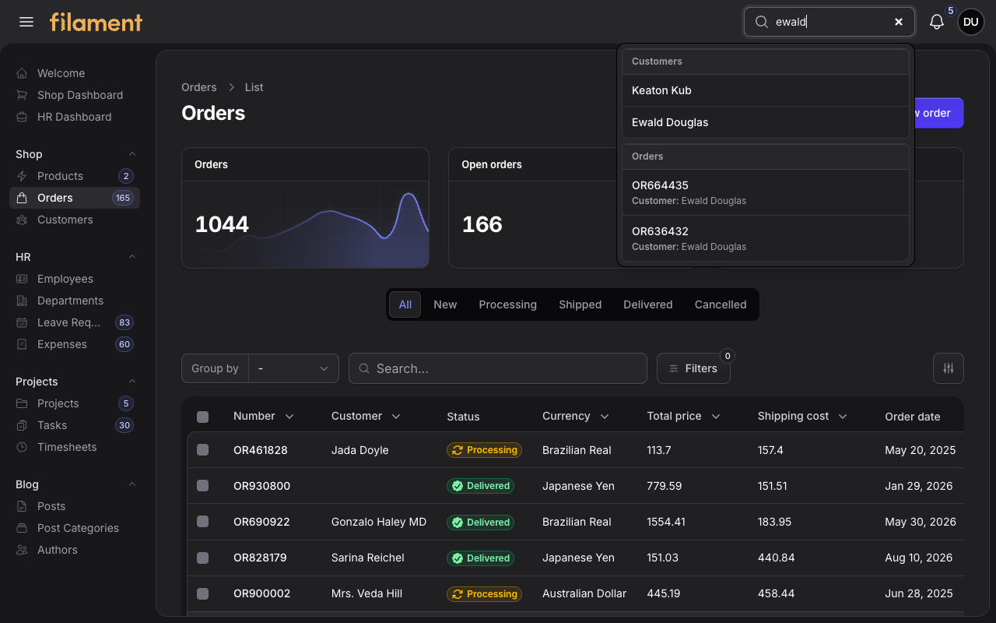Open the notifications bell
Image resolution: width=996 pixels, height=623 pixels.
937,22
